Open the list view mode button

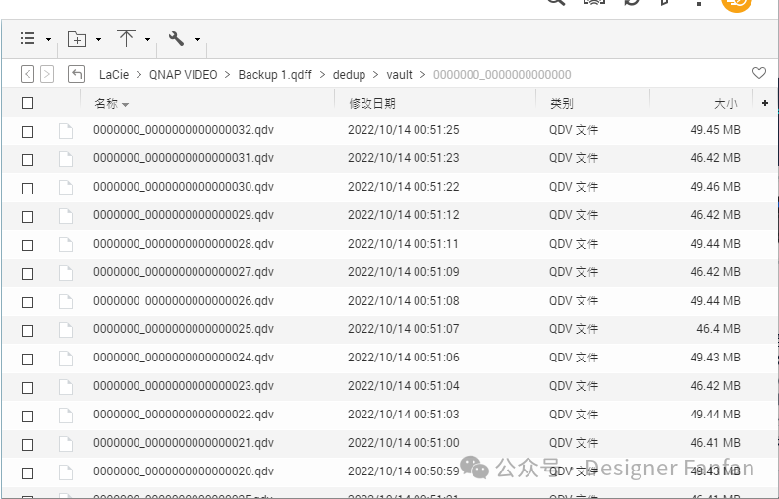(x=28, y=39)
